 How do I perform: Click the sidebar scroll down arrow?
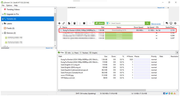click(x=55, y=45)
